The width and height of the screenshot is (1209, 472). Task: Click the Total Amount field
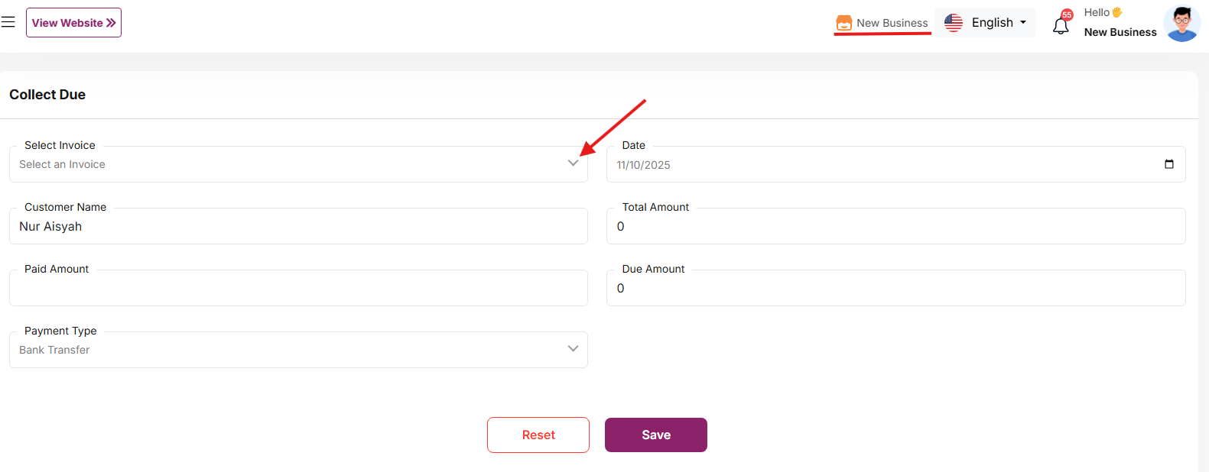(895, 226)
